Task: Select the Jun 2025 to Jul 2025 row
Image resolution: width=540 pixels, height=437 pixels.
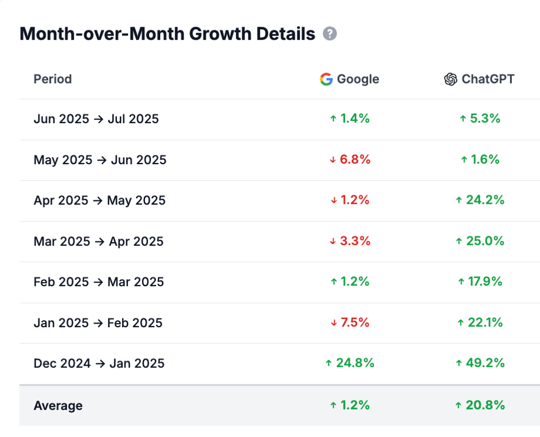Action: point(95,119)
